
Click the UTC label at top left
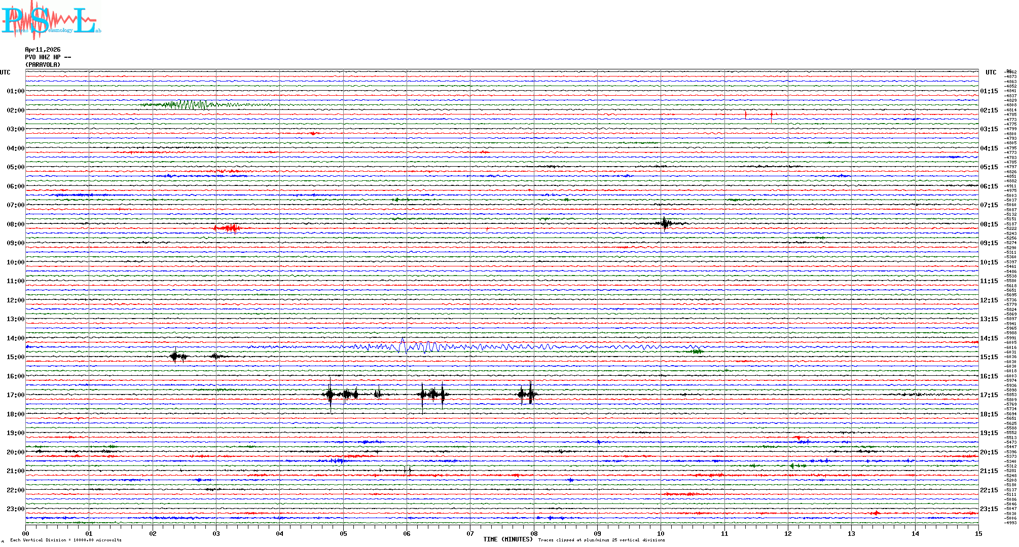coord(5,72)
